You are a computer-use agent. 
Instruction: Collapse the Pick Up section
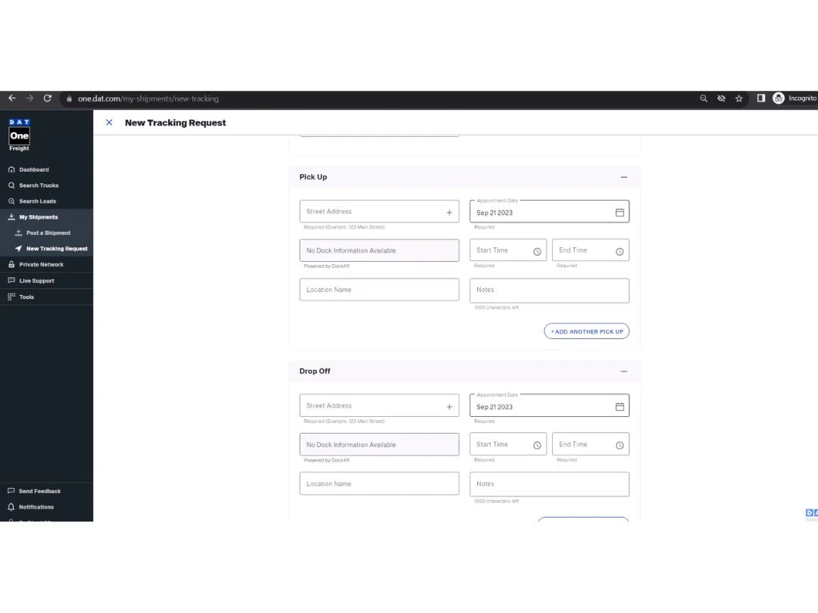click(623, 177)
